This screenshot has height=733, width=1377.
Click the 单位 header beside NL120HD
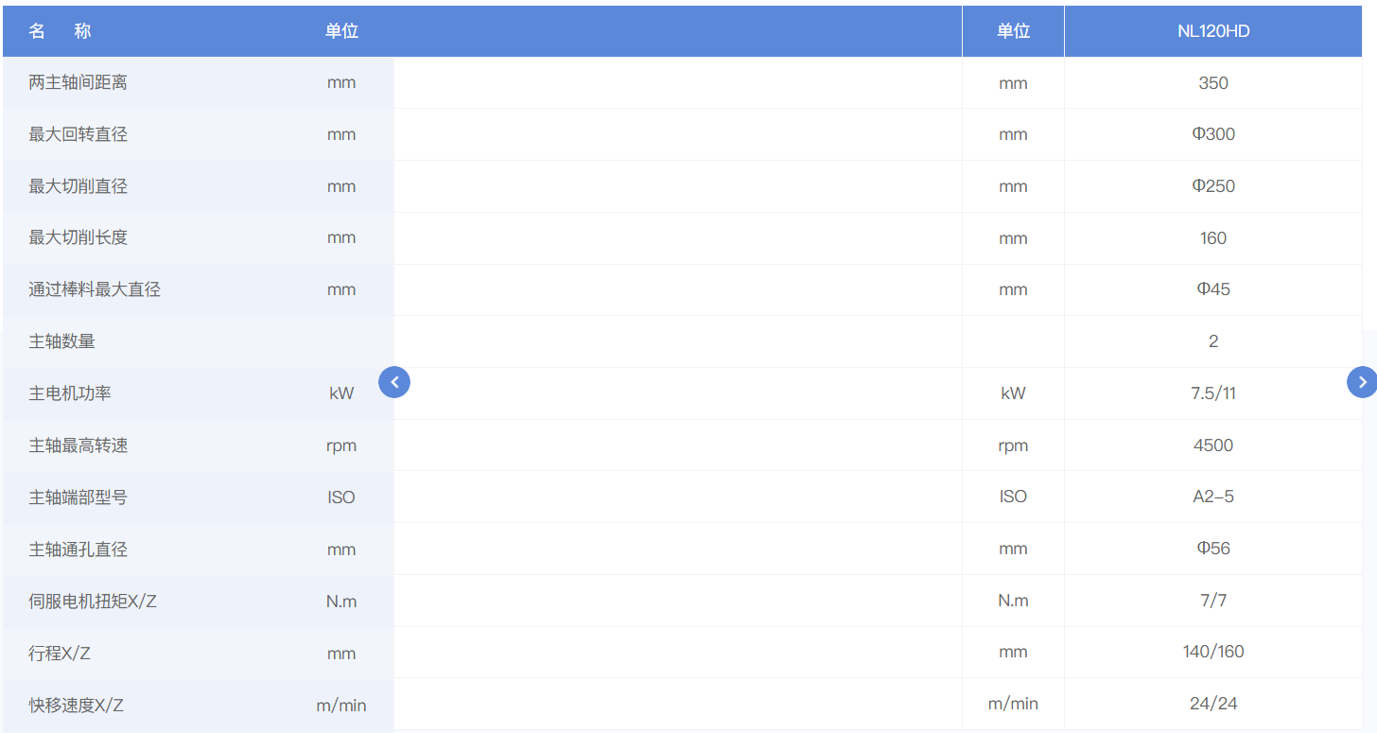tap(1013, 31)
